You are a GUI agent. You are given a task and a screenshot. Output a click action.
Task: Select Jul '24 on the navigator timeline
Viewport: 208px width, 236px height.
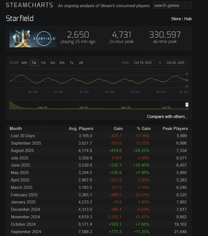[x=83, y=108]
